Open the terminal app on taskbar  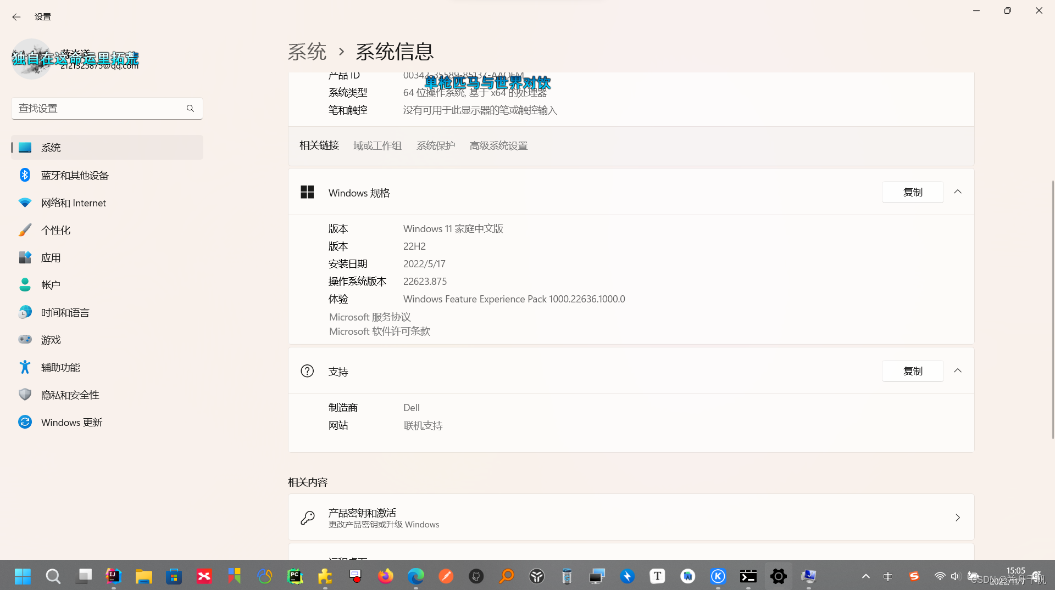[x=748, y=576]
